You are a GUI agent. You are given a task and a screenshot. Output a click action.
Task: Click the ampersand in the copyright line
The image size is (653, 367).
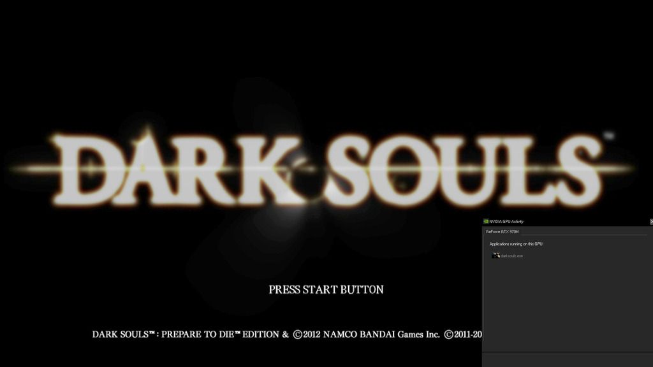[x=285, y=334]
